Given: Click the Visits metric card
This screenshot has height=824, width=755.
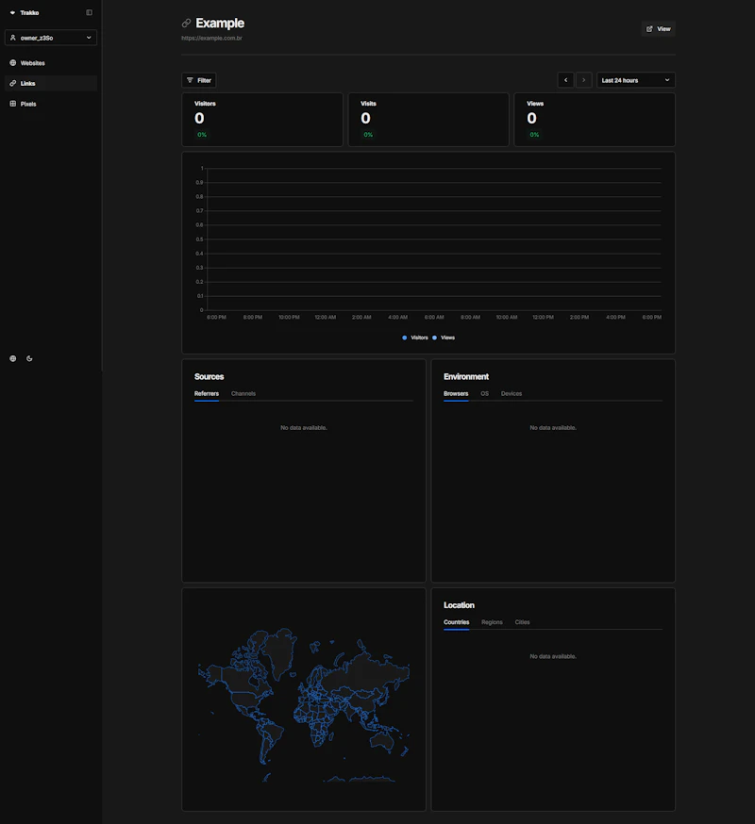Looking at the screenshot, I should point(428,120).
